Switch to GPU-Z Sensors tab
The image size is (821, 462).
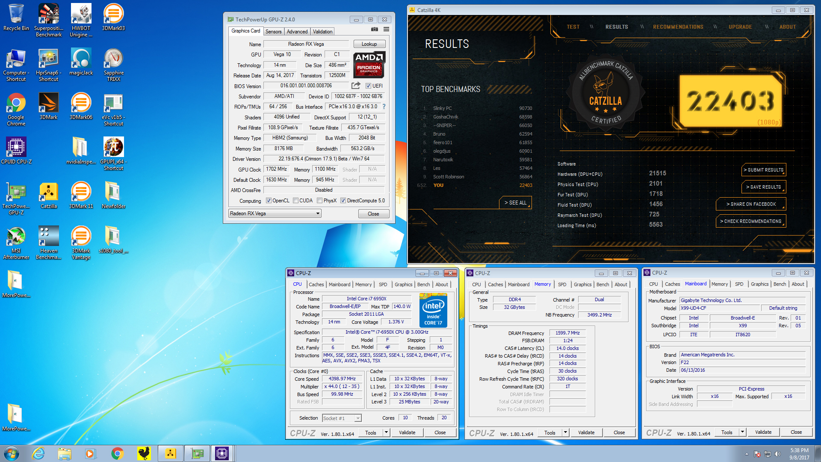point(273,32)
